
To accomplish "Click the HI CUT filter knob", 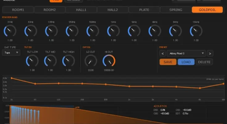I will 109,61.
